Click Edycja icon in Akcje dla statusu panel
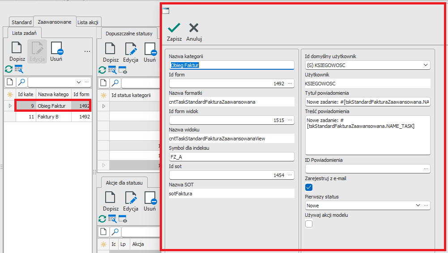This screenshot has width=448, height=253. click(131, 198)
